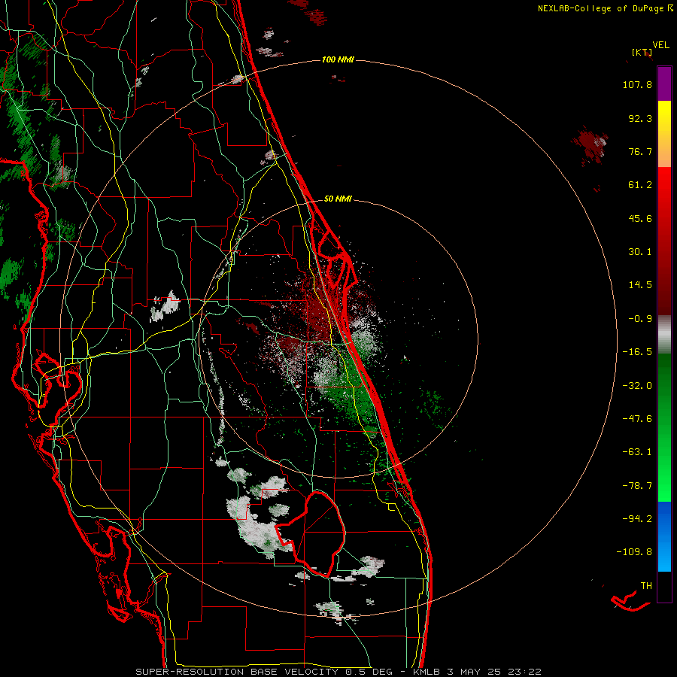Select the 30.1 scale value
The width and height of the screenshot is (677, 677).
tap(640, 252)
